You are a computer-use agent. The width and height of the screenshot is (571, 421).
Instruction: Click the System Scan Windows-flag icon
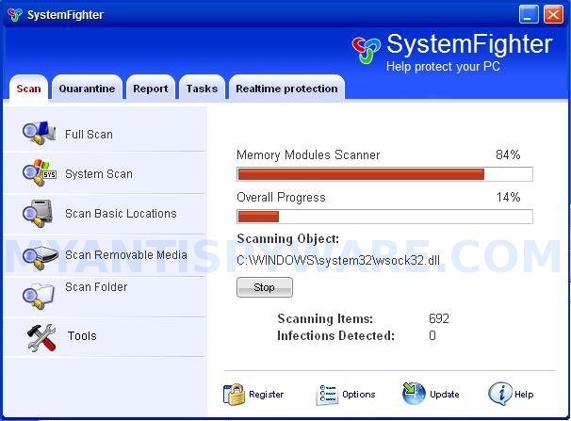click(x=39, y=173)
